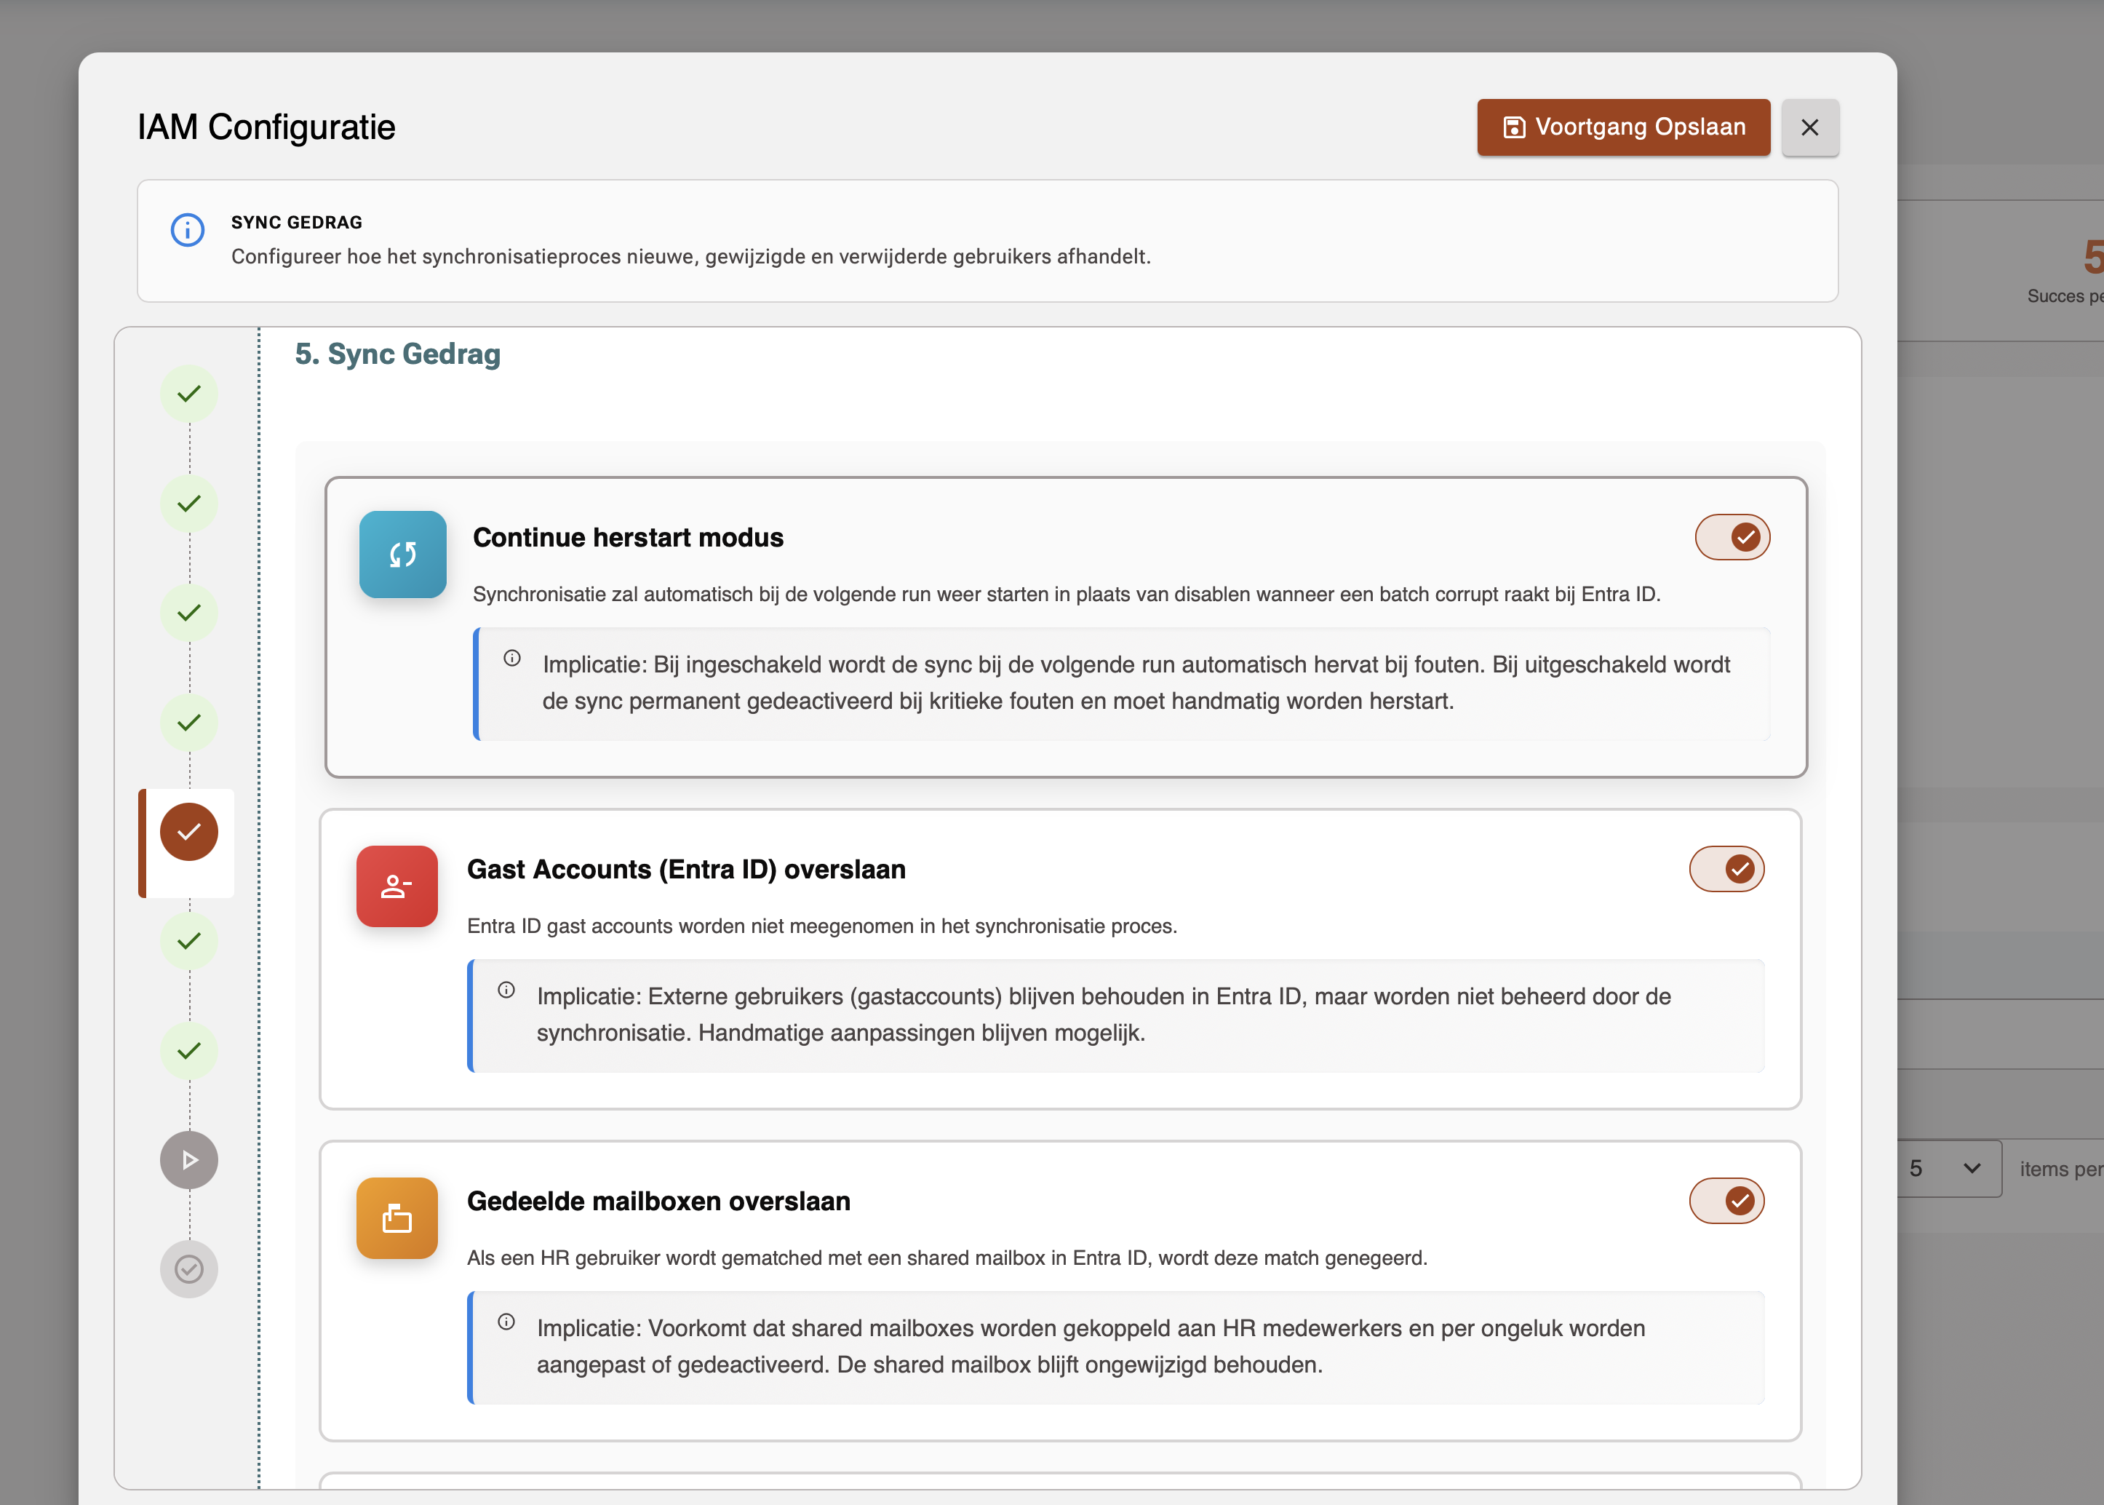
Task: Click the 'SYNC GEDRAG' banner label
Action: 297,223
